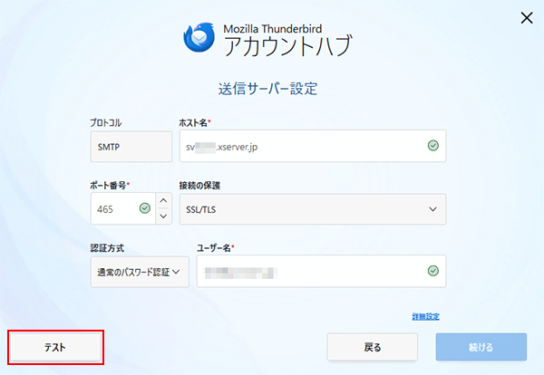Screen dimensions: 544x375
Task: Open the 詳細設定 link
Action: click(x=426, y=316)
